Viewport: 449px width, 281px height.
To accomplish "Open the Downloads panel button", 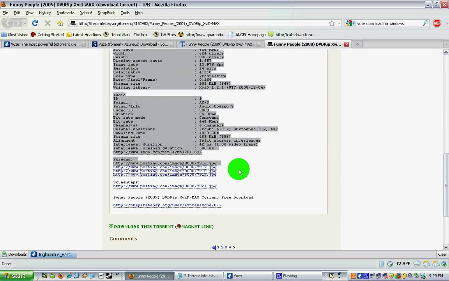I will coord(14,254).
